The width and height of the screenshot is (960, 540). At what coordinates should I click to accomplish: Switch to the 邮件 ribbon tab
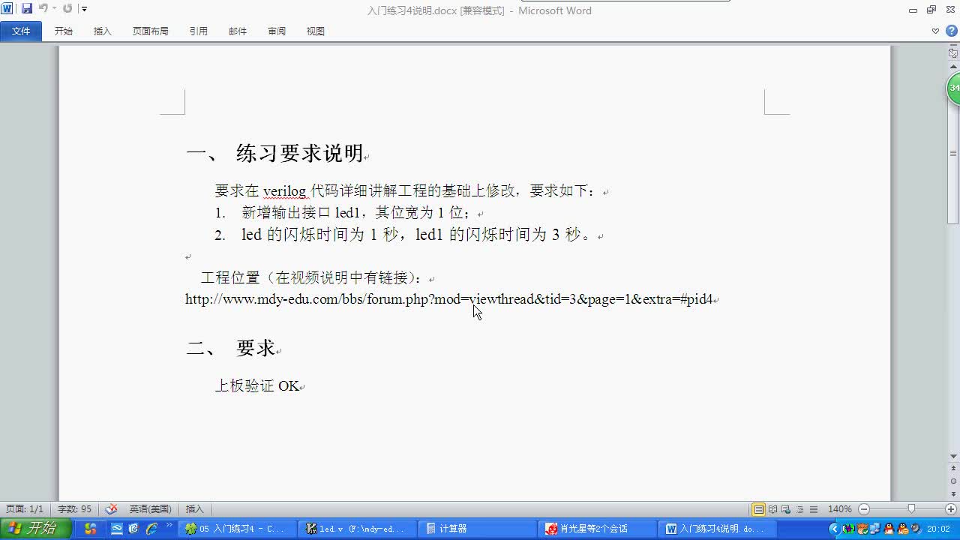[x=238, y=31]
